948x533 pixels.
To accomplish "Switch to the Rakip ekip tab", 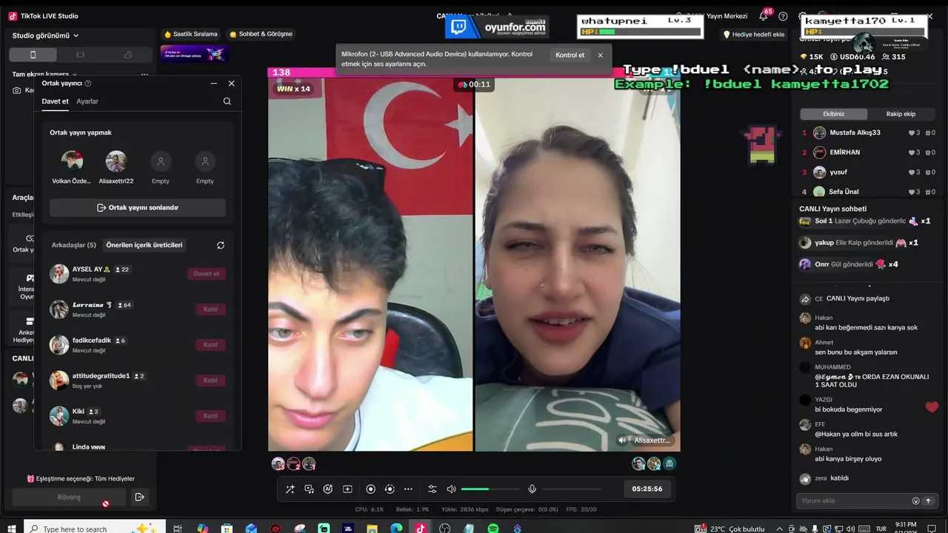I will (901, 114).
